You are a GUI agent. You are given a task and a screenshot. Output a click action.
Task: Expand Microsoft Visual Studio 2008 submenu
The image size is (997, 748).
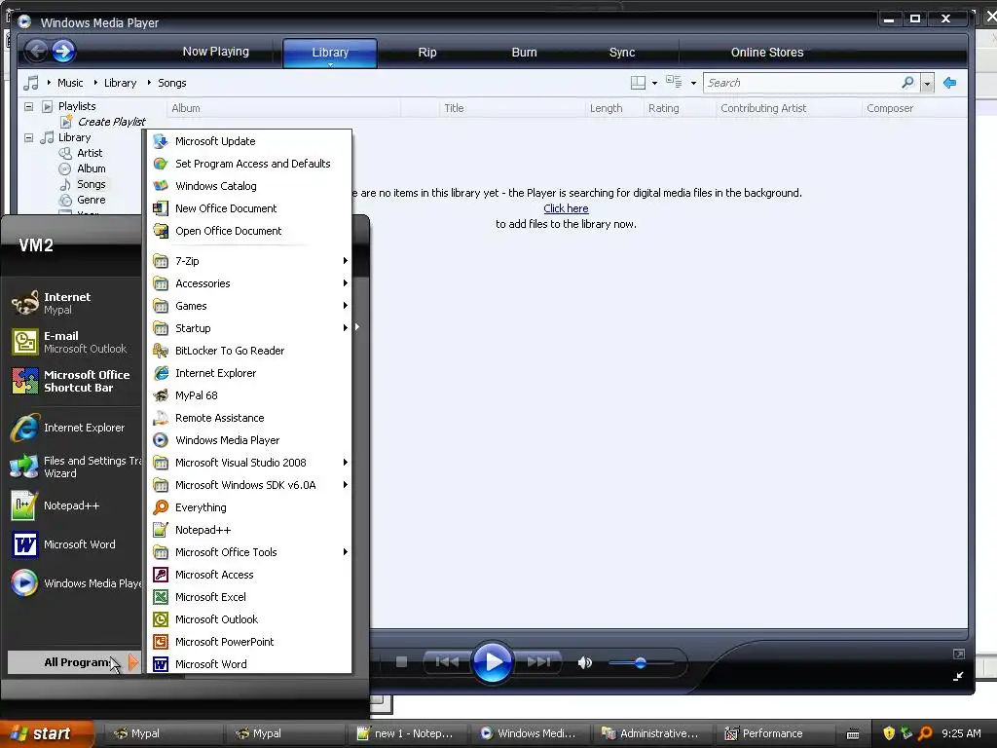[x=249, y=463]
